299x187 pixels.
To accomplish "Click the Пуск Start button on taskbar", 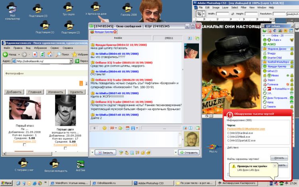I will (6, 183).
